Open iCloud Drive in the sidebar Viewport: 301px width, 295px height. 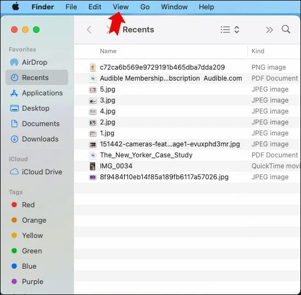coord(37,172)
